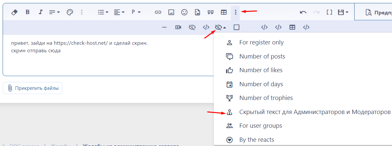The height and width of the screenshot is (146, 392).
Task: Click 'Прикрепить файлы' button
Action: tap(33, 88)
